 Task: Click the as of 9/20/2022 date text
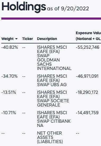[68, 8]
